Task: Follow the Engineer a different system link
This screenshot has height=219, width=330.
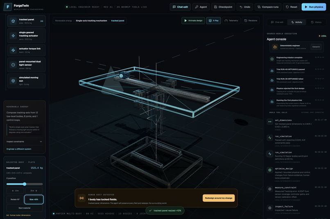Action: (x=19, y=149)
